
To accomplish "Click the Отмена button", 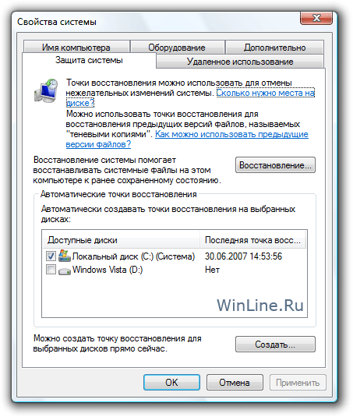I will [x=235, y=383].
